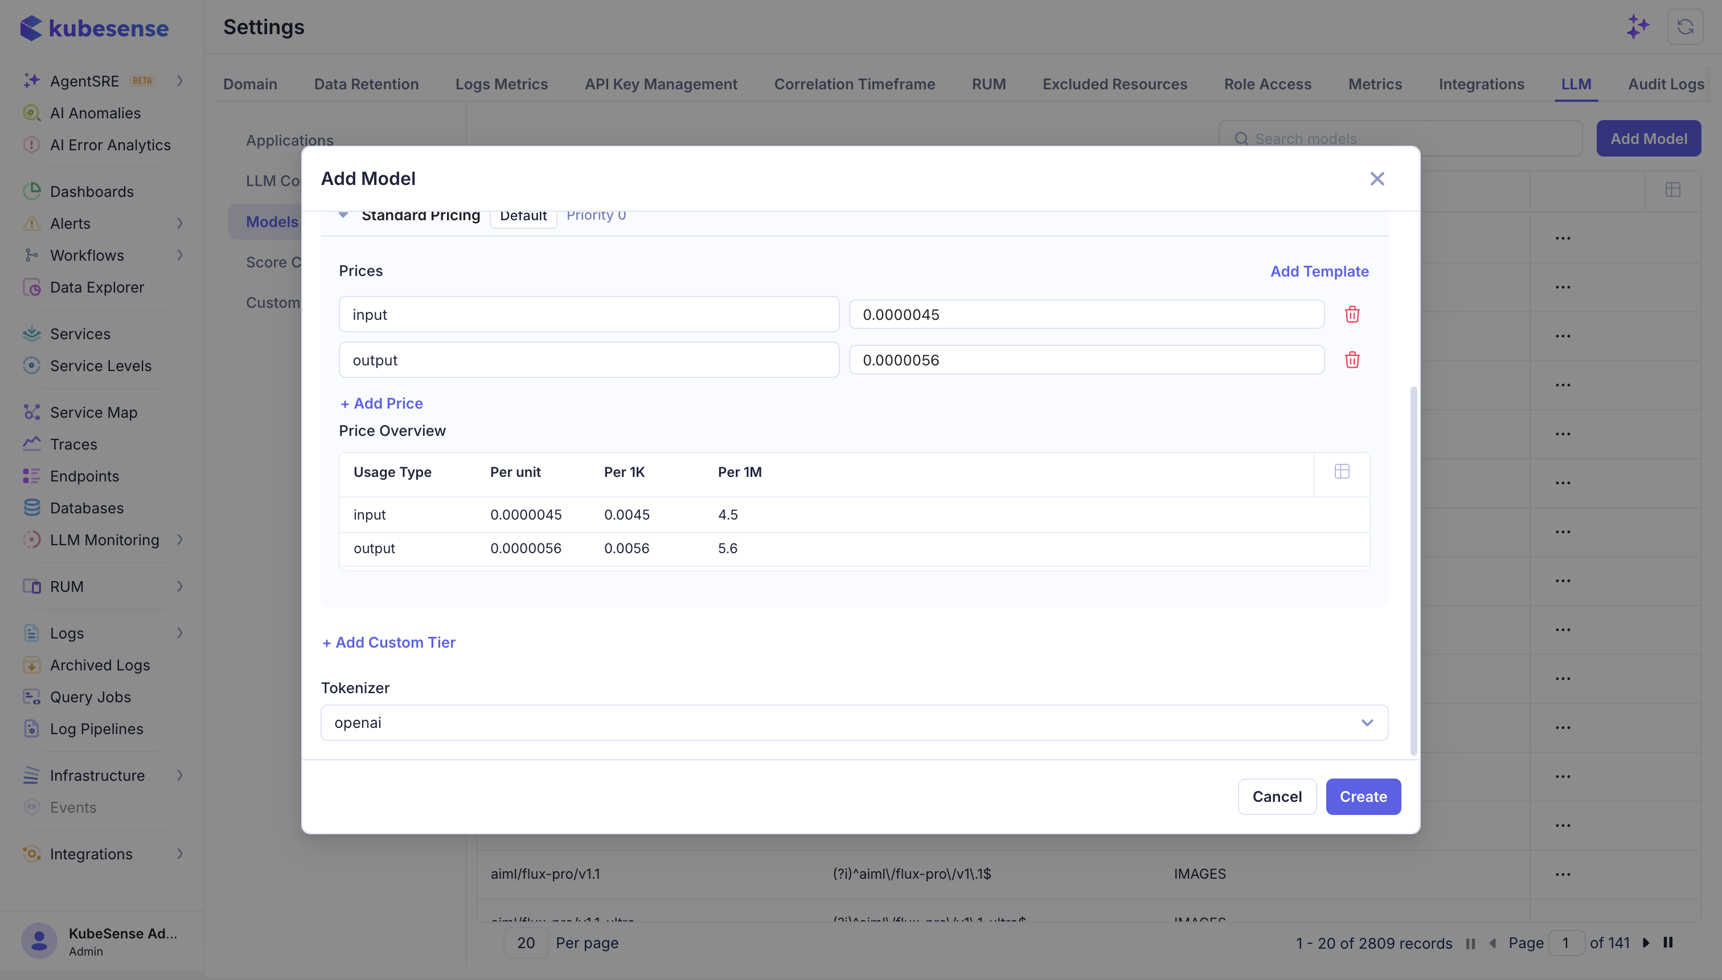Collapse the Standard Pricing section

[343, 215]
